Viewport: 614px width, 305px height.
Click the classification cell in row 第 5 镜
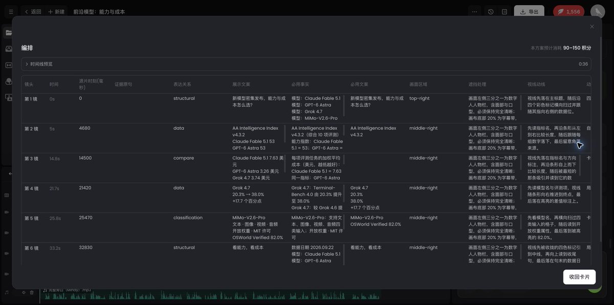(188, 218)
